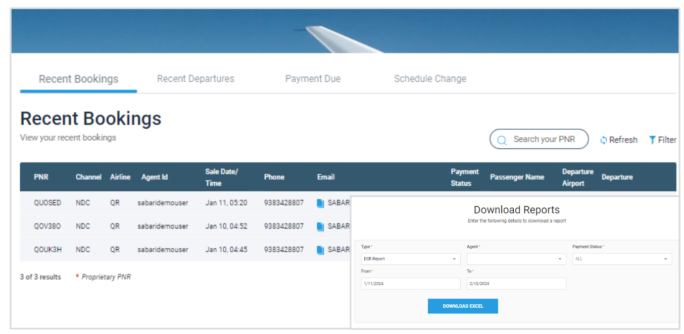Click the magnifier icon in PNR search
This screenshot has height=334, width=684.
pos(502,139)
